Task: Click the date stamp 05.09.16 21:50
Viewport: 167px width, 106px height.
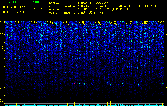Action: click(14, 12)
